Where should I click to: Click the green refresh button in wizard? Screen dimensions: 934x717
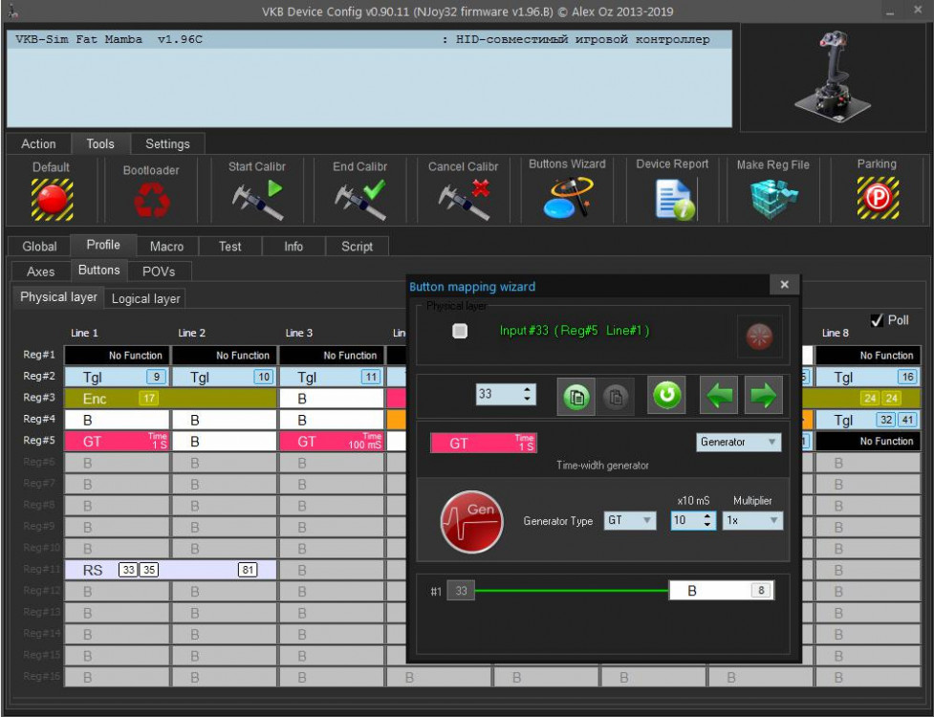point(667,395)
